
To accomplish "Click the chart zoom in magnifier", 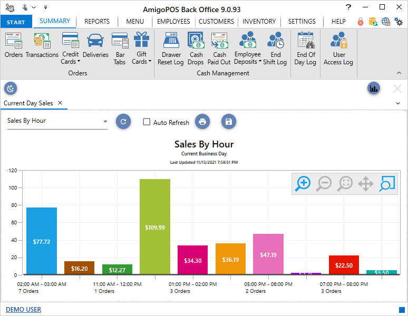I will coord(303,183).
